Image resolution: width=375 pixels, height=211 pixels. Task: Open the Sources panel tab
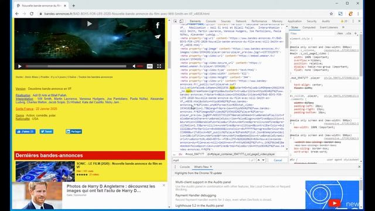click(x=226, y=21)
